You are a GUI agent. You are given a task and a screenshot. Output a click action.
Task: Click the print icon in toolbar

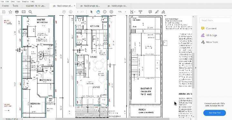coord(17,12)
